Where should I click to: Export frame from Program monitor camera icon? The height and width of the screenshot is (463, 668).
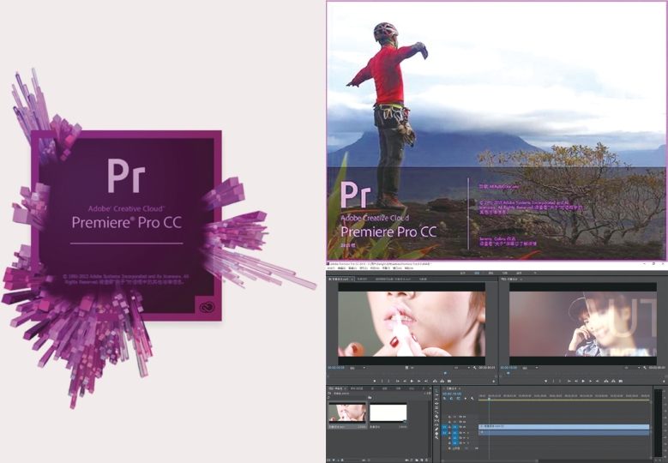(621, 382)
